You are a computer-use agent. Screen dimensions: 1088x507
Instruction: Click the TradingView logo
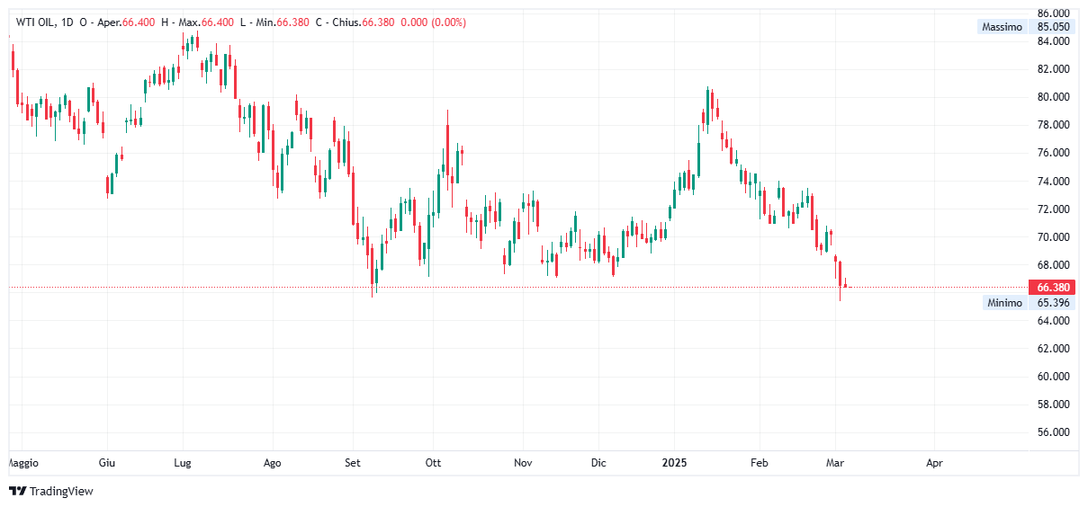pos(51,491)
